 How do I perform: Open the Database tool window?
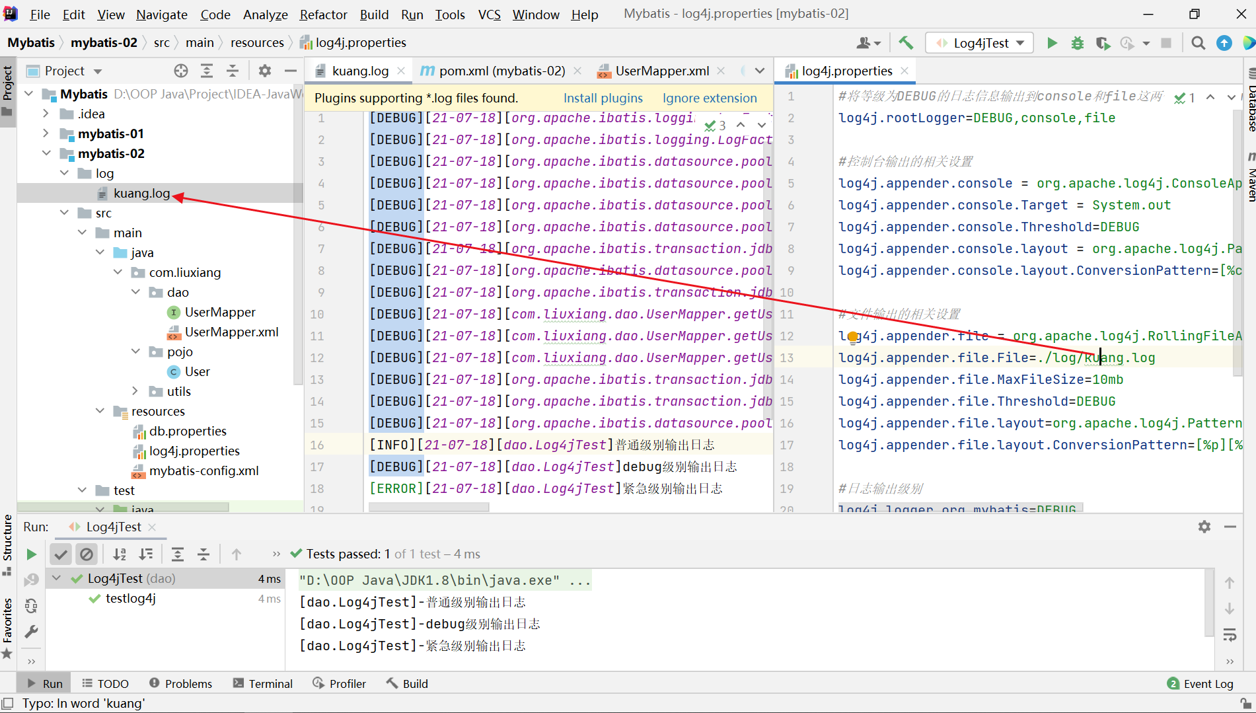tap(1250, 100)
